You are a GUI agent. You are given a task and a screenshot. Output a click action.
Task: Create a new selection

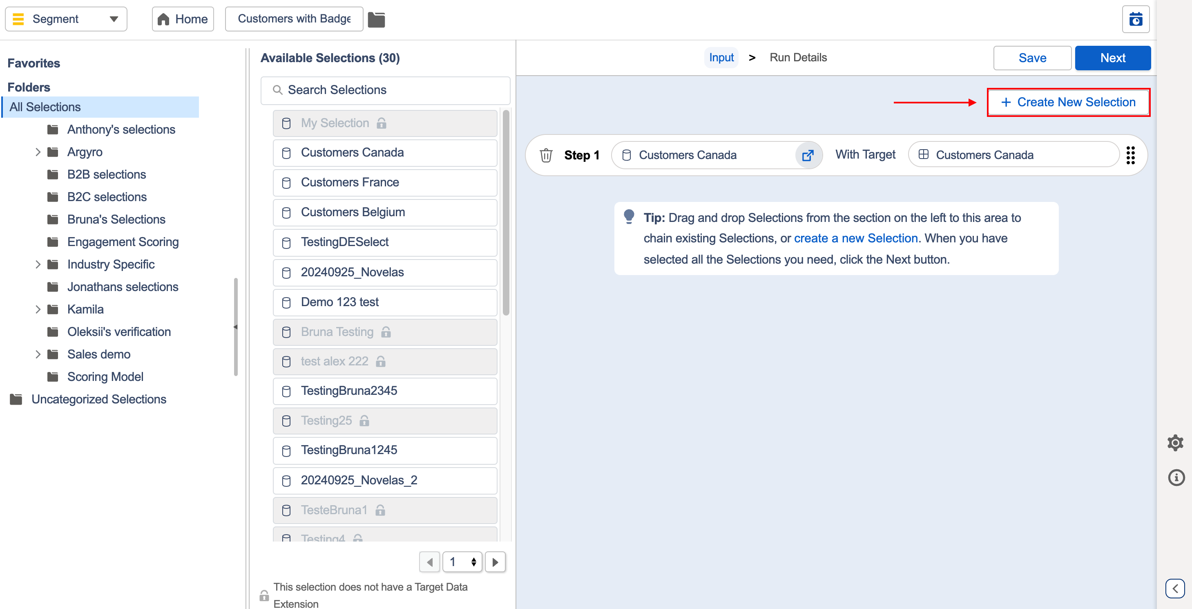pyautogui.click(x=1069, y=102)
